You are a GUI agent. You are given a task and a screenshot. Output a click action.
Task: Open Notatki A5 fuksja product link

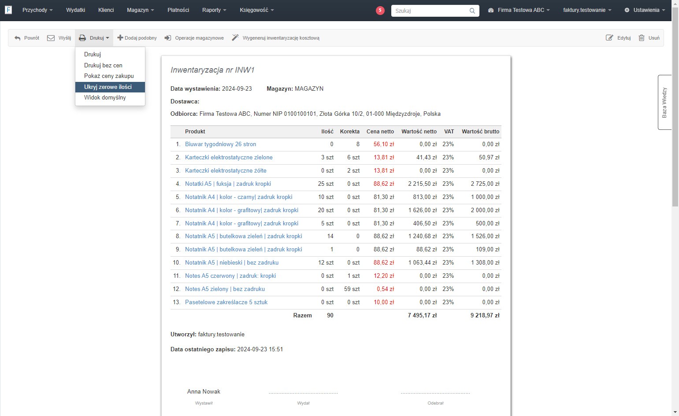pyautogui.click(x=228, y=184)
